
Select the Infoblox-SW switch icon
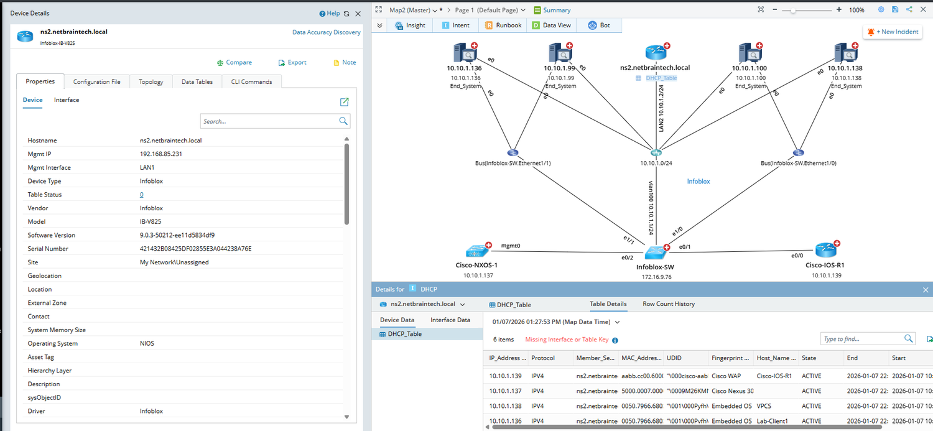coord(655,252)
